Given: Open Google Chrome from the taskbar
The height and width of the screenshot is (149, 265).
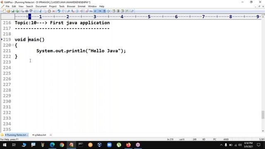Looking at the screenshot, I should click(62, 145).
